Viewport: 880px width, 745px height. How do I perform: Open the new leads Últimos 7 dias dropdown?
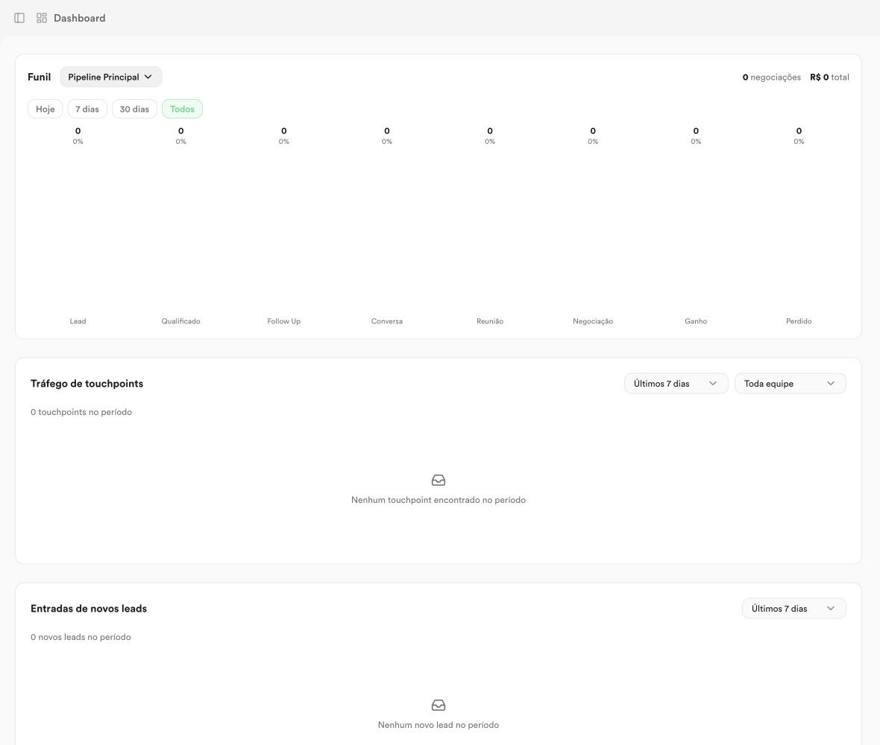coord(793,608)
